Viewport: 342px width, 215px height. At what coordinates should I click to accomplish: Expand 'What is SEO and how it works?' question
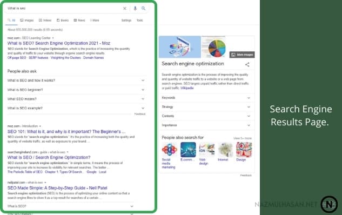pyautogui.click(x=76, y=80)
